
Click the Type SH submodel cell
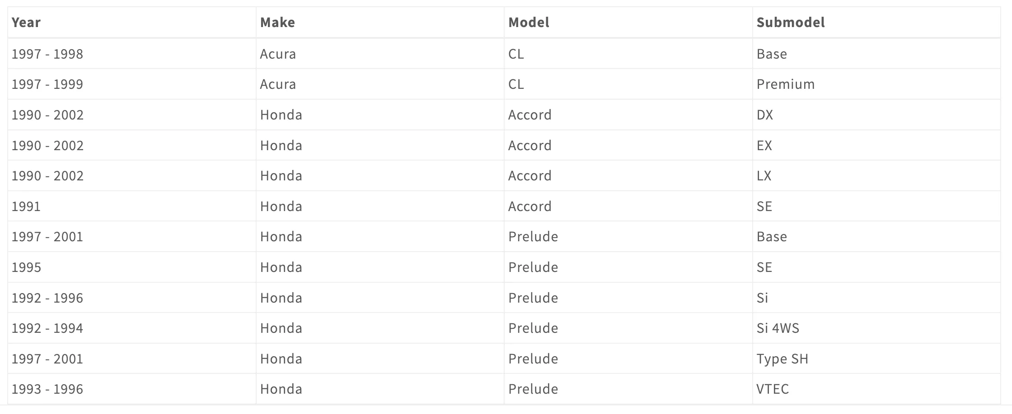pos(782,359)
